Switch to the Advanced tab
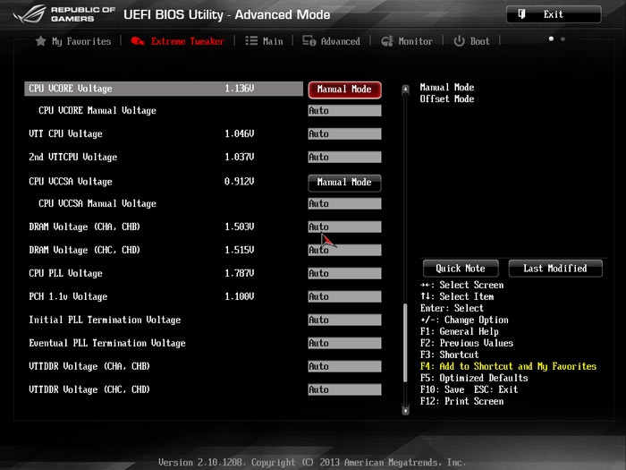Screen dimensions: 626x470 point(340,41)
